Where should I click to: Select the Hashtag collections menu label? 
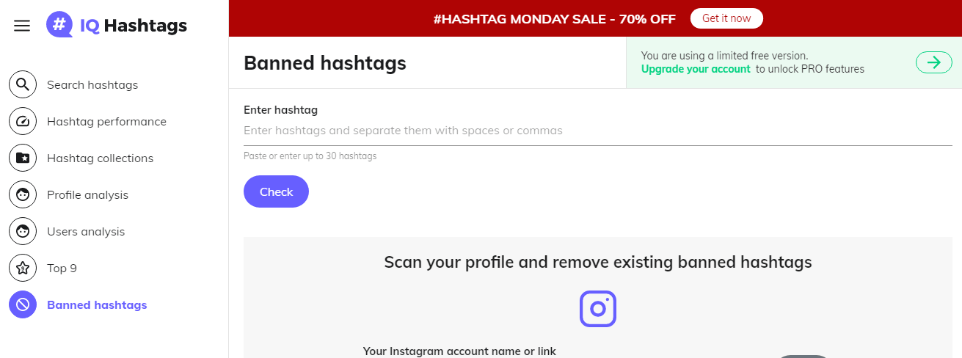coord(100,158)
